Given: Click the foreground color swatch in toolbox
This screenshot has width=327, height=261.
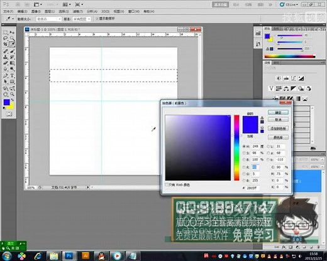Looking at the screenshot, I should 6,102.
